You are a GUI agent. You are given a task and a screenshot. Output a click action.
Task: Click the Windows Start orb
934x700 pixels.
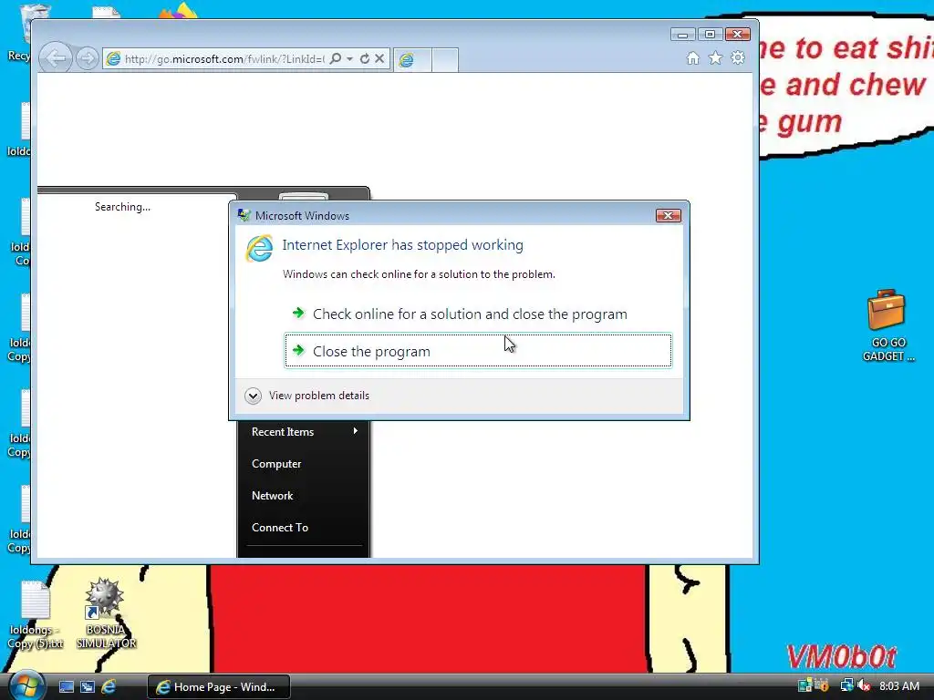click(x=27, y=685)
